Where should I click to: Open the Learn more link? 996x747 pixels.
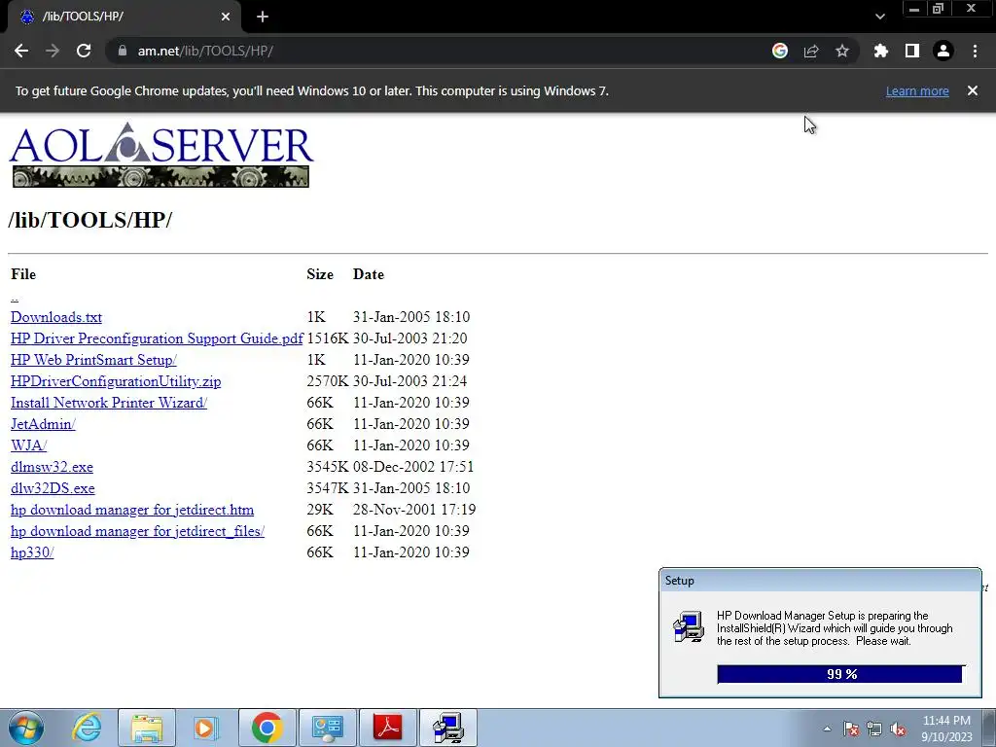pos(917,90)
